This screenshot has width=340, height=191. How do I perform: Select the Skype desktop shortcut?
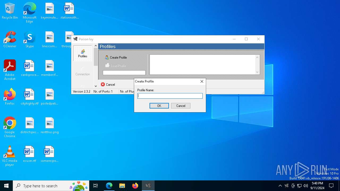click(x=29, y=40)
